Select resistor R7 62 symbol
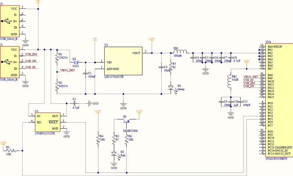This screenshot has height=176, width=293. (x=171, y=67)
